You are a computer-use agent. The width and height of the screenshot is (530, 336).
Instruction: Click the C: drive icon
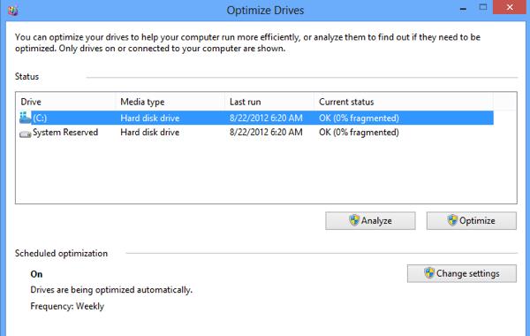click(x=25, y=118)
